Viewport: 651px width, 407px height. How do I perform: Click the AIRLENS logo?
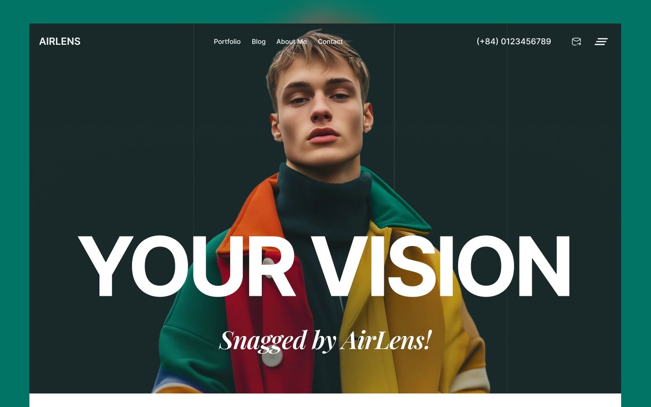[60, 42]
